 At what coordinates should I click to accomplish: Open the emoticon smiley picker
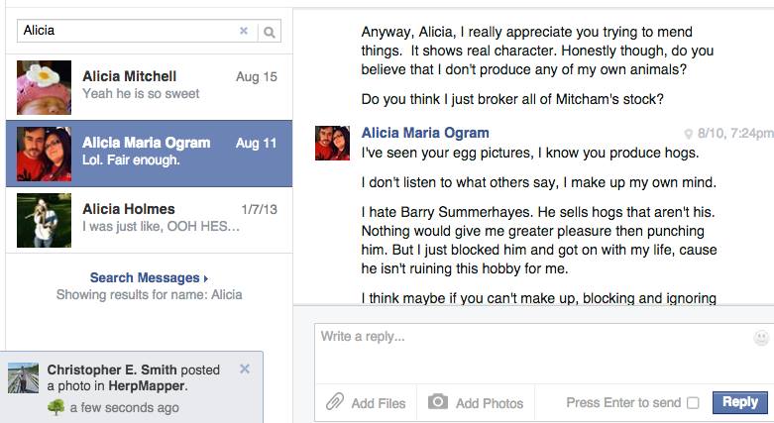pyautogui.click(x=761, y=338)
